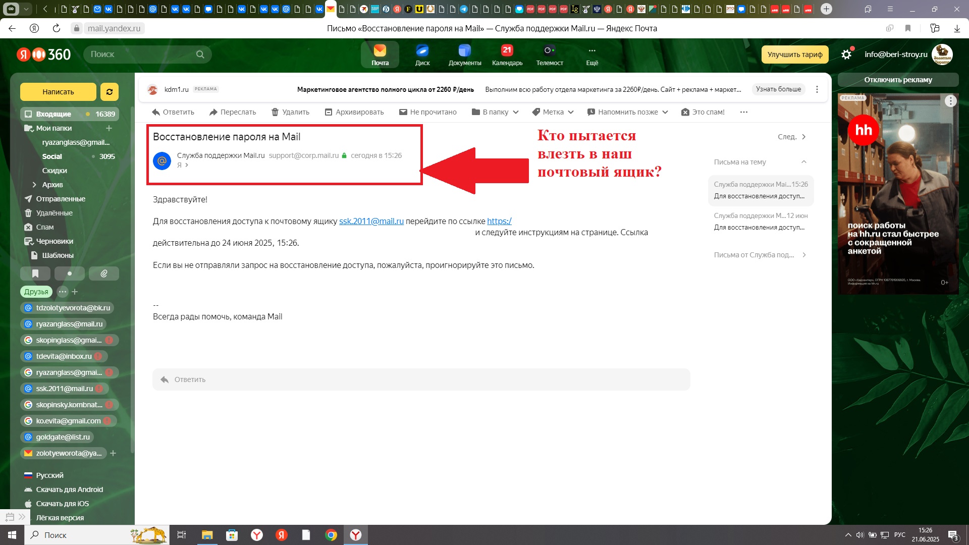Click Переслать to forward message
Image resolution: width=969 pixels, height=545 pixels.
[x=233, y=112]
